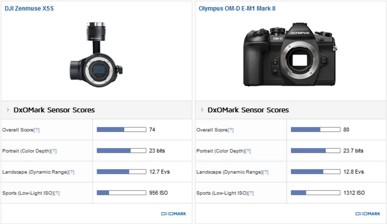Select the Olympus "Landscape (Dynamic Range)" label
Viewport: 387px width, 224px height.
(229, 172)
